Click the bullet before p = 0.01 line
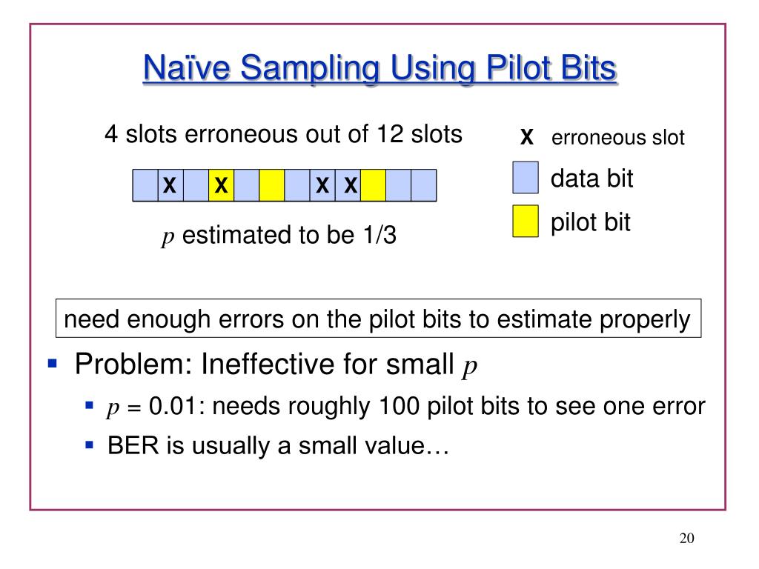This screenshot has height=569, width=759. [89, 405]
